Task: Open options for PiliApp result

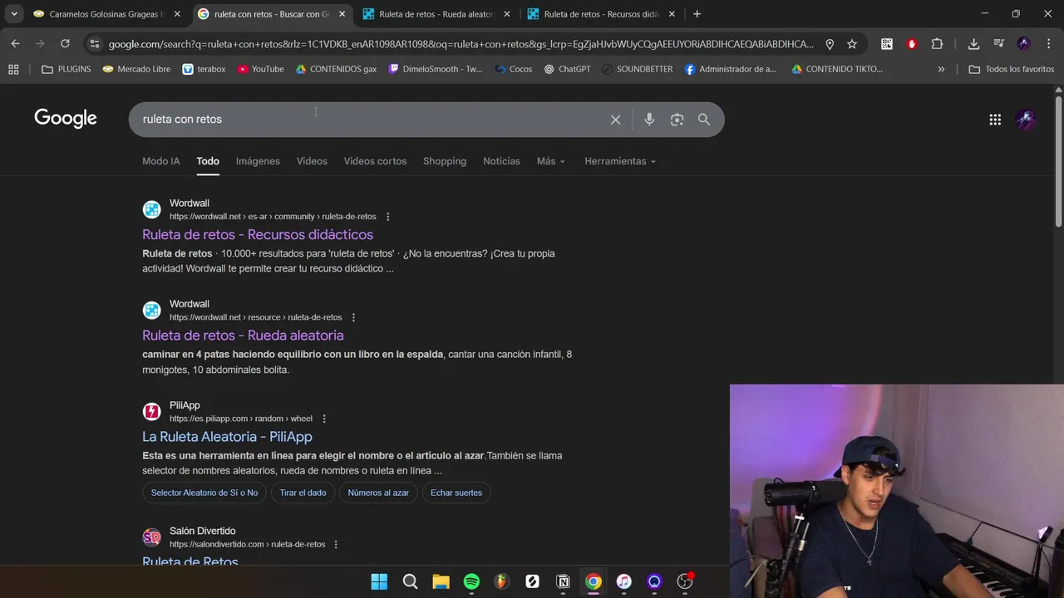Action: pyautogui.click(x=324, y=419)
